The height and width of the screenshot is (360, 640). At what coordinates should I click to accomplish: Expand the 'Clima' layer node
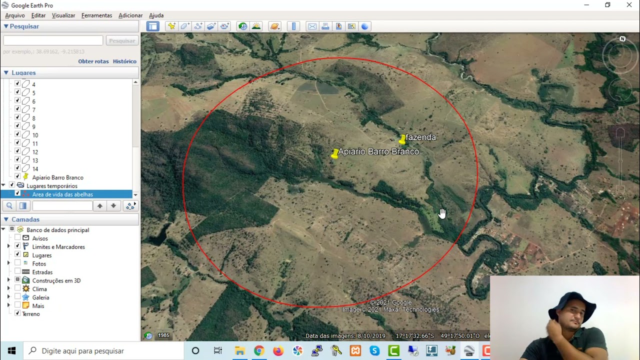click(8, 289)
